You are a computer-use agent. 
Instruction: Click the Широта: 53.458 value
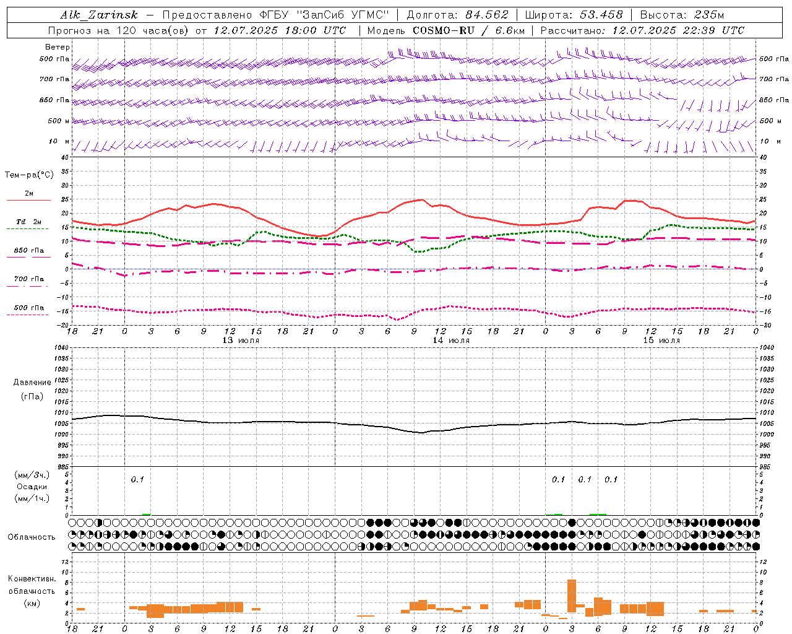point(574,15)
